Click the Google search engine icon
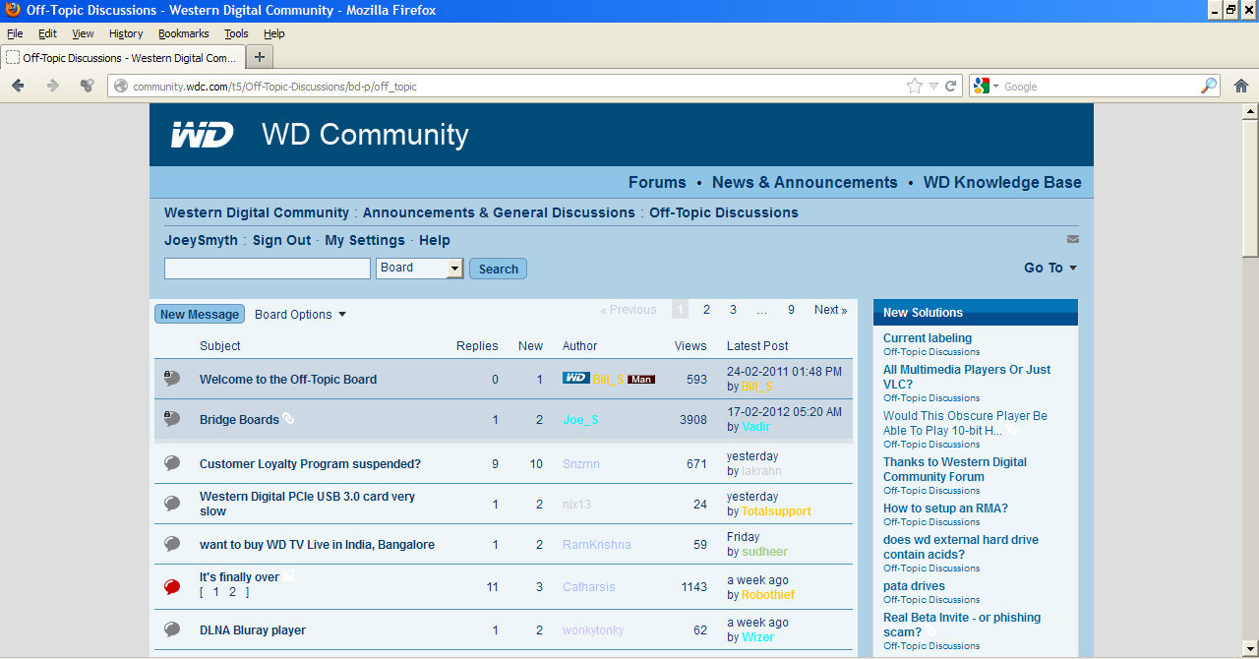The image size is (1259, 659). (981, 86)
